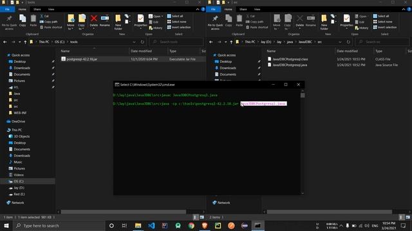Screen dimensions: 412x231
Task: Select the postgresql-42.2.18.jar file
Action: [x=133, y=59]
